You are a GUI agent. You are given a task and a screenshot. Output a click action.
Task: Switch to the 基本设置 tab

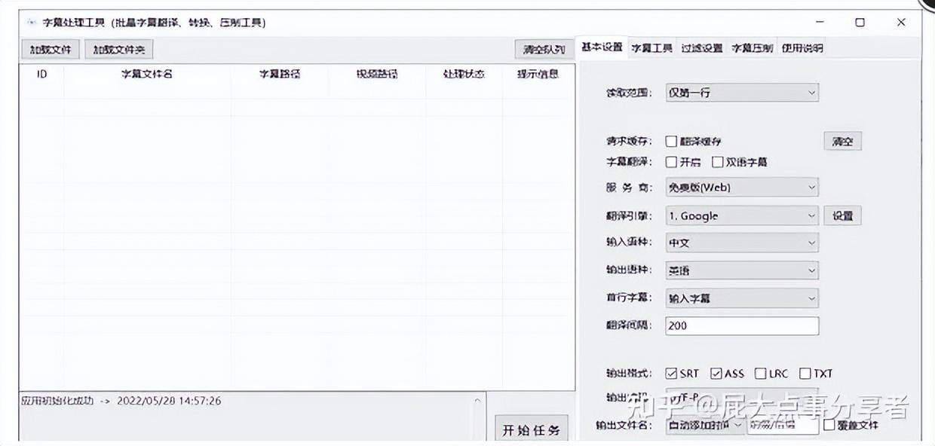click(602, 47)
